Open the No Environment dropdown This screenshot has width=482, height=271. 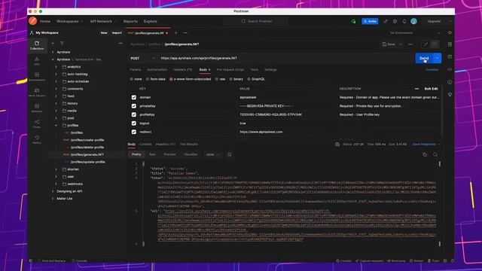(415, 32)
